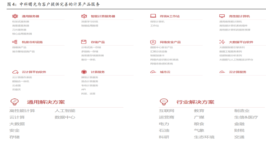Select the 刀片服务器 link
This screenshot has height=141, width=266.
click(x=19, y=30)
